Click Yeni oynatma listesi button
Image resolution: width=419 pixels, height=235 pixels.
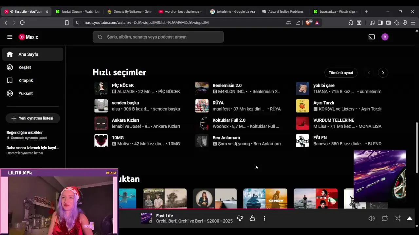tap(32, 118)
